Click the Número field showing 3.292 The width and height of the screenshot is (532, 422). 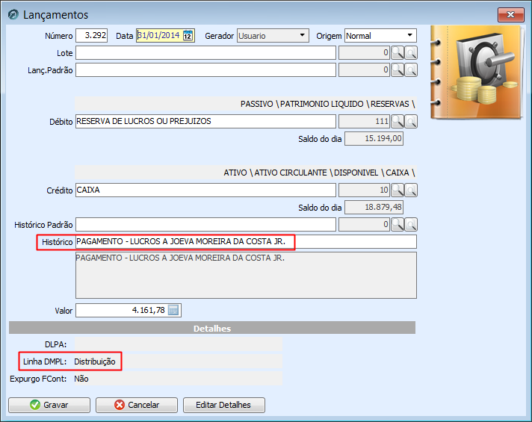(x=92, y=36)
